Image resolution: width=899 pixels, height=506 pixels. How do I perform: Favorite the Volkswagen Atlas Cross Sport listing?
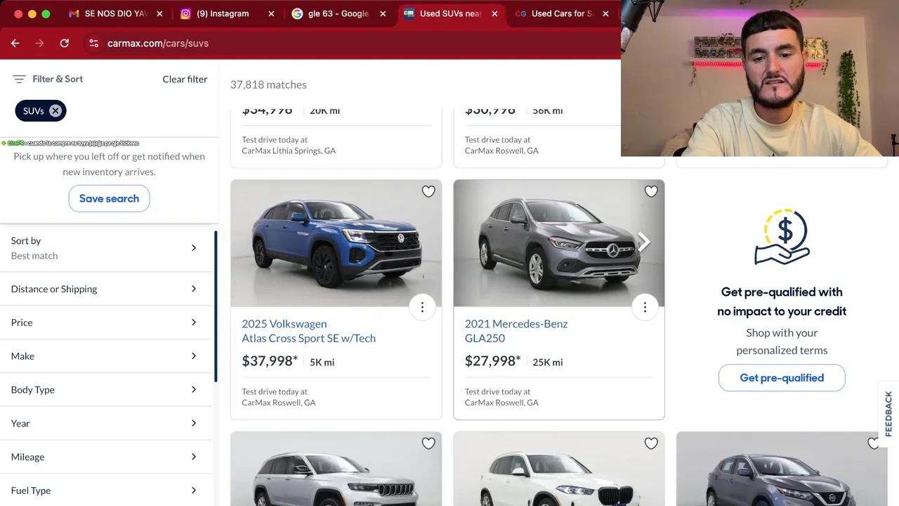click(x=428, y=191)
